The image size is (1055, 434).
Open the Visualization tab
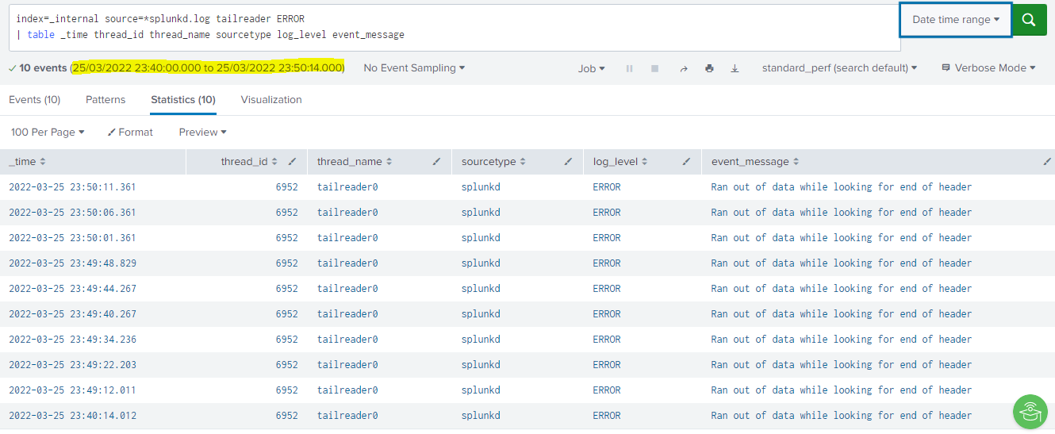pos(271,100)
